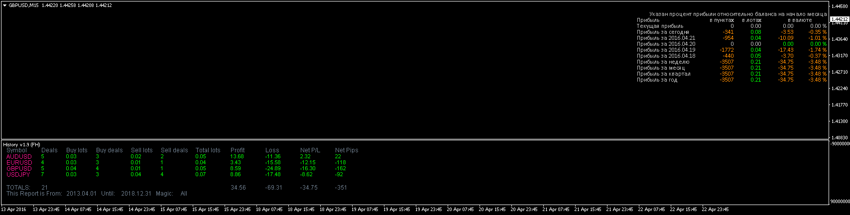
Task: Click the Buy deals column header
Action: click(110, 150)
